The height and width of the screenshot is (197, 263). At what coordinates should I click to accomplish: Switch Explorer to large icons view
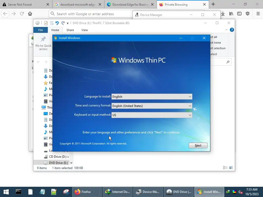pyautogui.click(x=231, y=168)
